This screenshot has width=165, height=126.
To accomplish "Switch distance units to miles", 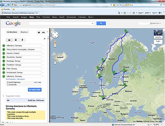I will (x=35, y=82).
